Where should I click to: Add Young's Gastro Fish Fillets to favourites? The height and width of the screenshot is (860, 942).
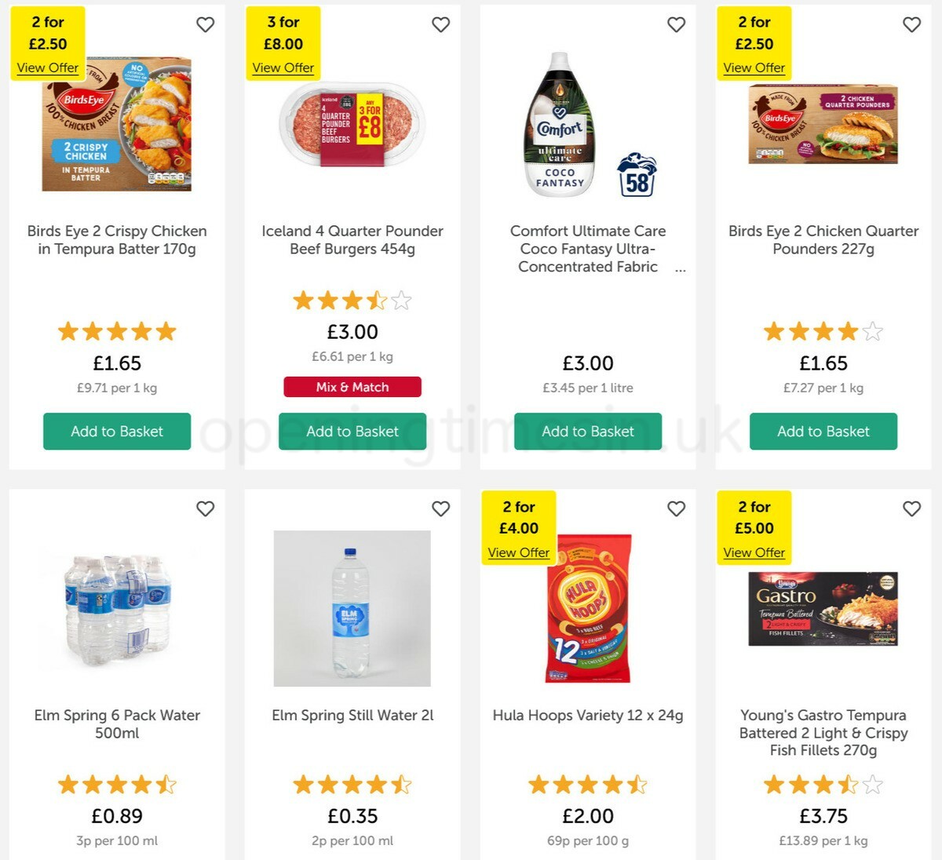tap(911, 508)
